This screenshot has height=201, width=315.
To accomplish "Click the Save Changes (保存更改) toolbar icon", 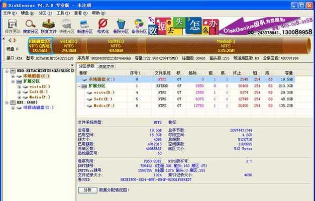I will pos(13,26).
